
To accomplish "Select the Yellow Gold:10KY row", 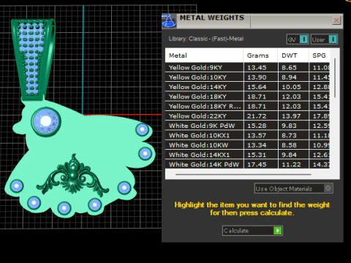I will [x=247, y=77].
